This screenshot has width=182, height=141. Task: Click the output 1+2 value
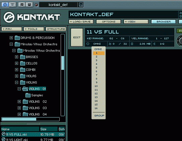click(x=162, y=44)
